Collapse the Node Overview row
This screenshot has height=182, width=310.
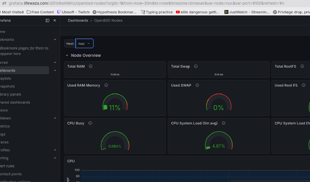(x=67, y=55)
